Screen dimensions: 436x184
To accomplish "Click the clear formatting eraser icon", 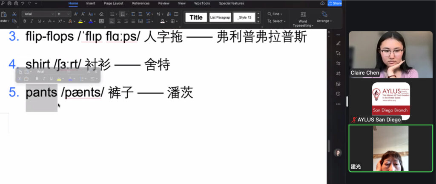I will (101, 14).
